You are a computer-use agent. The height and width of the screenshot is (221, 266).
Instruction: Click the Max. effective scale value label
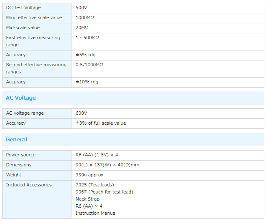(x=34, y=18)
